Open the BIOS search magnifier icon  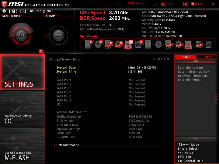tap(186, 4)
